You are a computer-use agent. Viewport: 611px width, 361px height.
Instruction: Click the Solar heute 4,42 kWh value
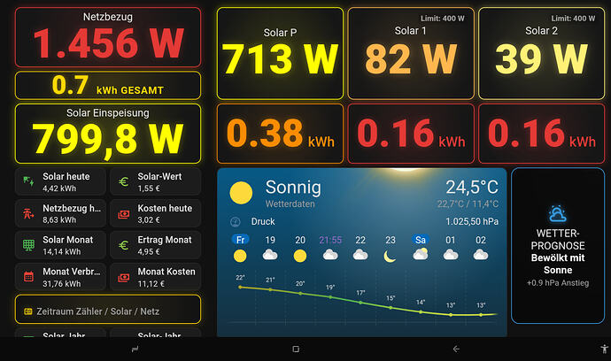point(59,188)
